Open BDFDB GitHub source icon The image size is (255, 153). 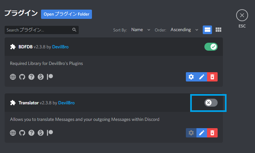pos(22,77)
